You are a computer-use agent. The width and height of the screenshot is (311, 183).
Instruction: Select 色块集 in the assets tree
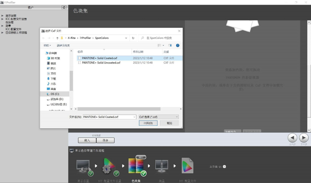(10, 22)
